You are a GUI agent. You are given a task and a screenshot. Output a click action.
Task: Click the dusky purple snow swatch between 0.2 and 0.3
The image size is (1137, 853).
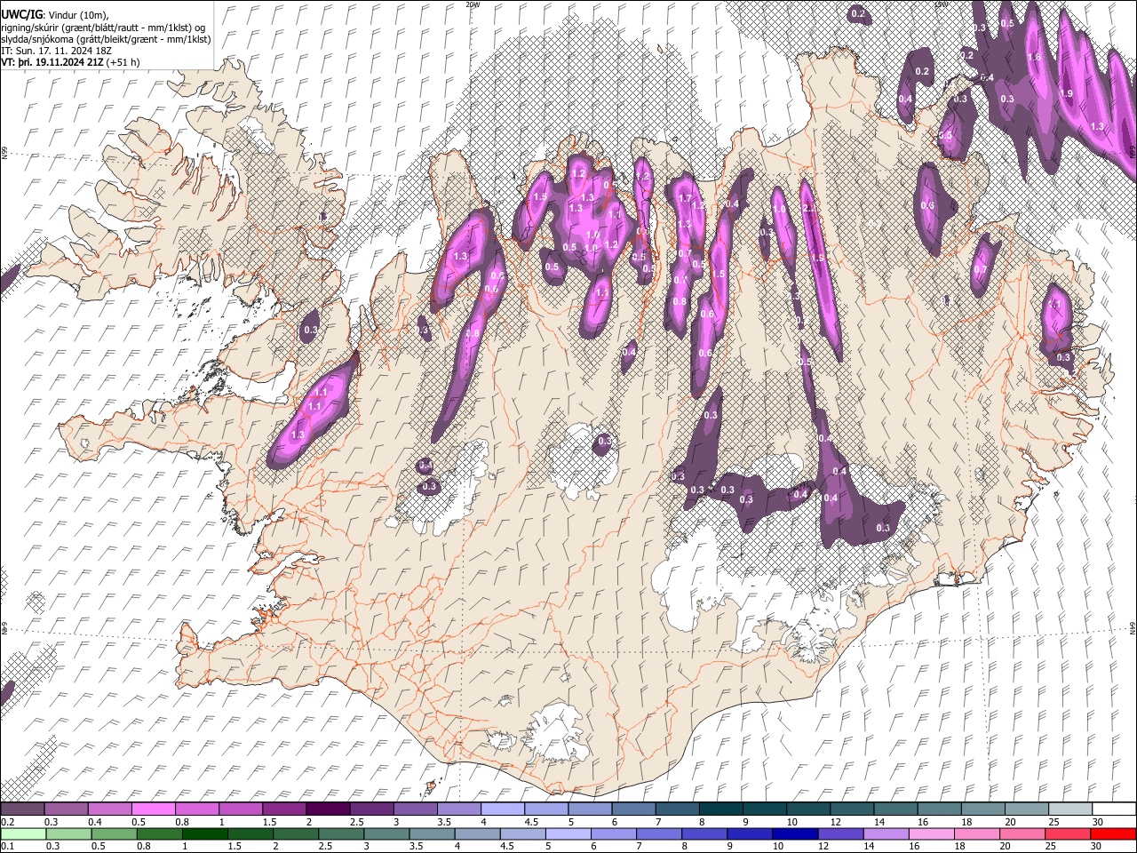point(22,809)
